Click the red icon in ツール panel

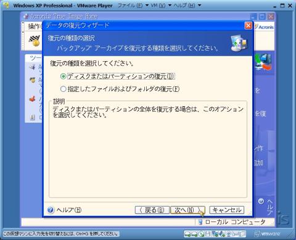(33, 99)
